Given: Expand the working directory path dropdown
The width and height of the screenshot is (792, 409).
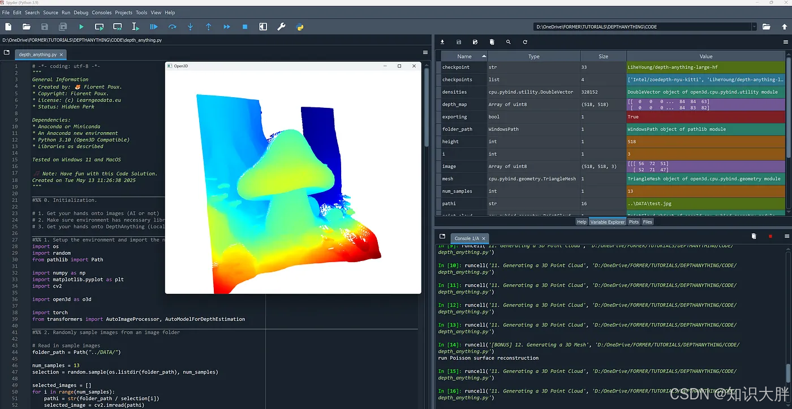Looking at the screenshot, I should pos(754,27).
